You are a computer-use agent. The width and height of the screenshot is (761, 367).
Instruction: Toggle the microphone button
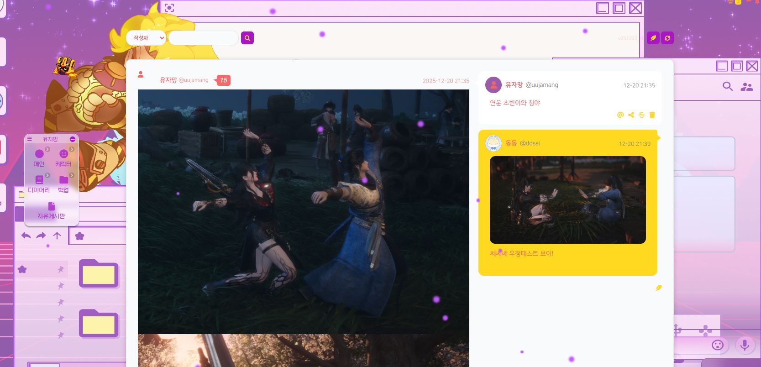(744, 345)
